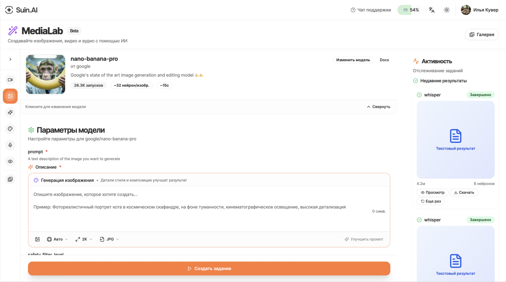This screenshot has height=282, width=506.
Task: Toggle light/dark theme with the sun icon
Action: (x=447, y=10)
